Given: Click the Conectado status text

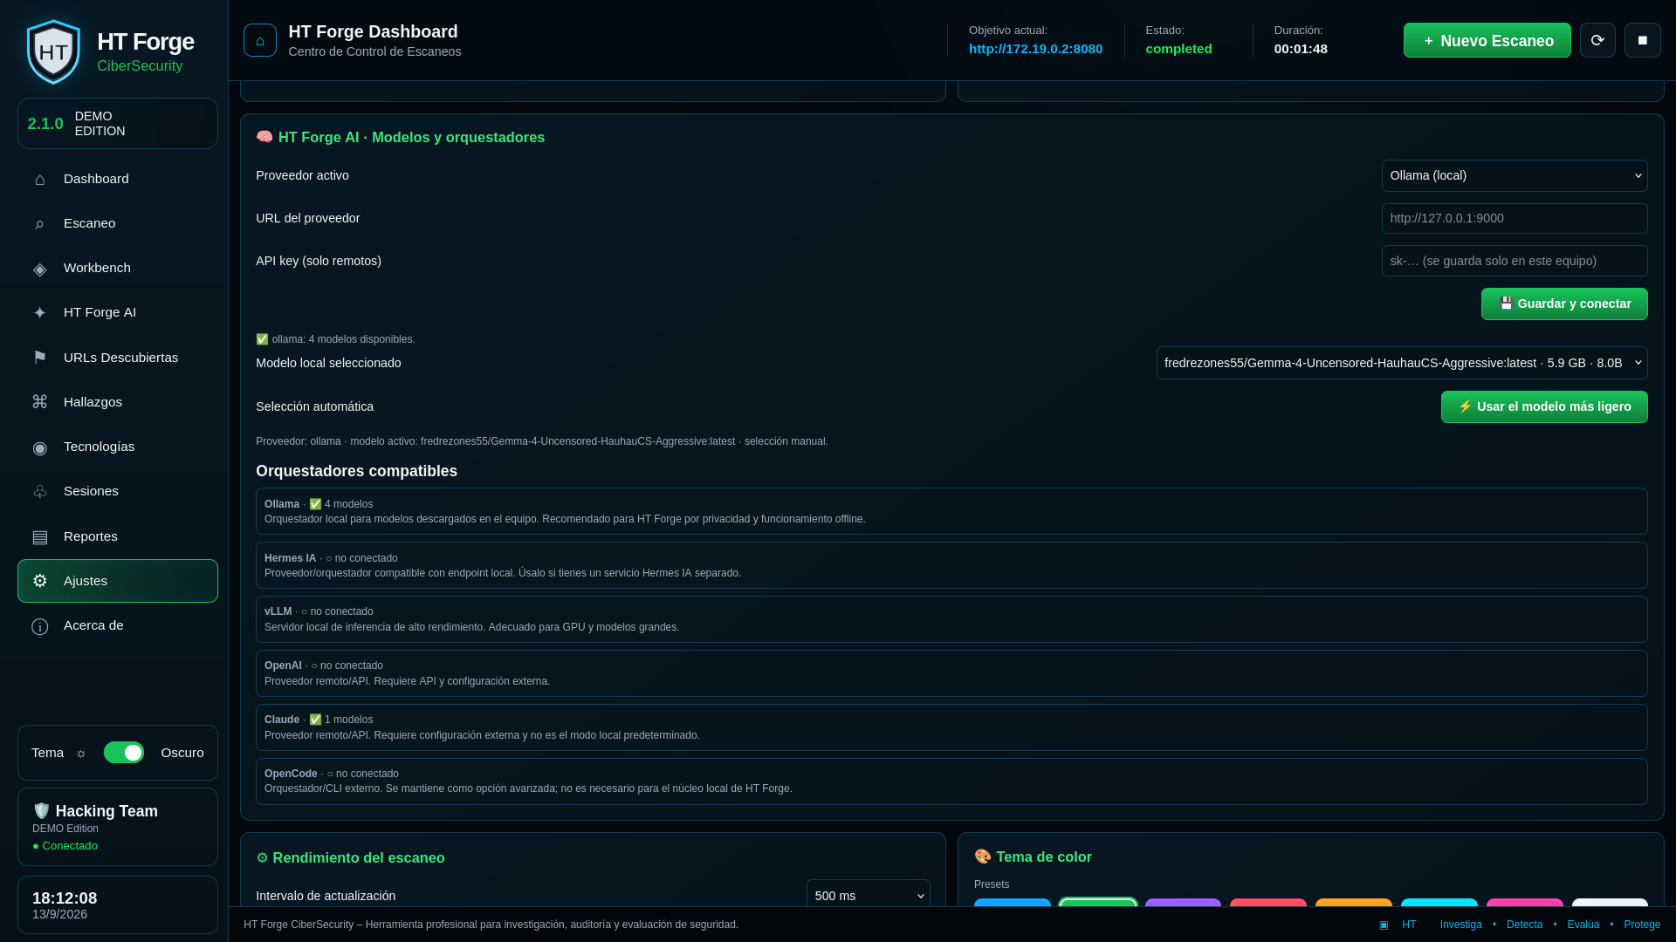Looking at the screenshot, I should coord(65,846).
